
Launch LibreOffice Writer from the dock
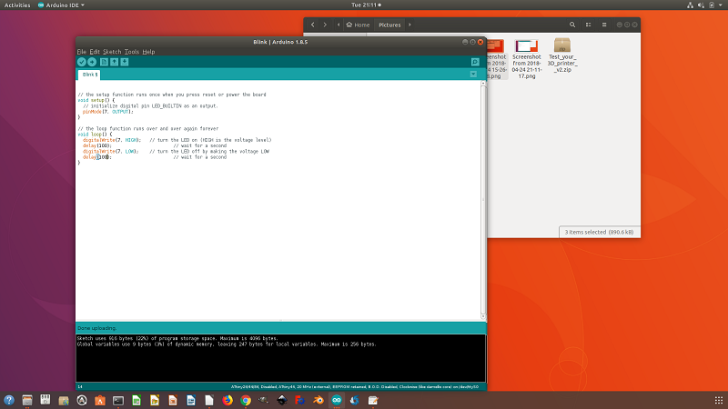[x=191, y=400]
